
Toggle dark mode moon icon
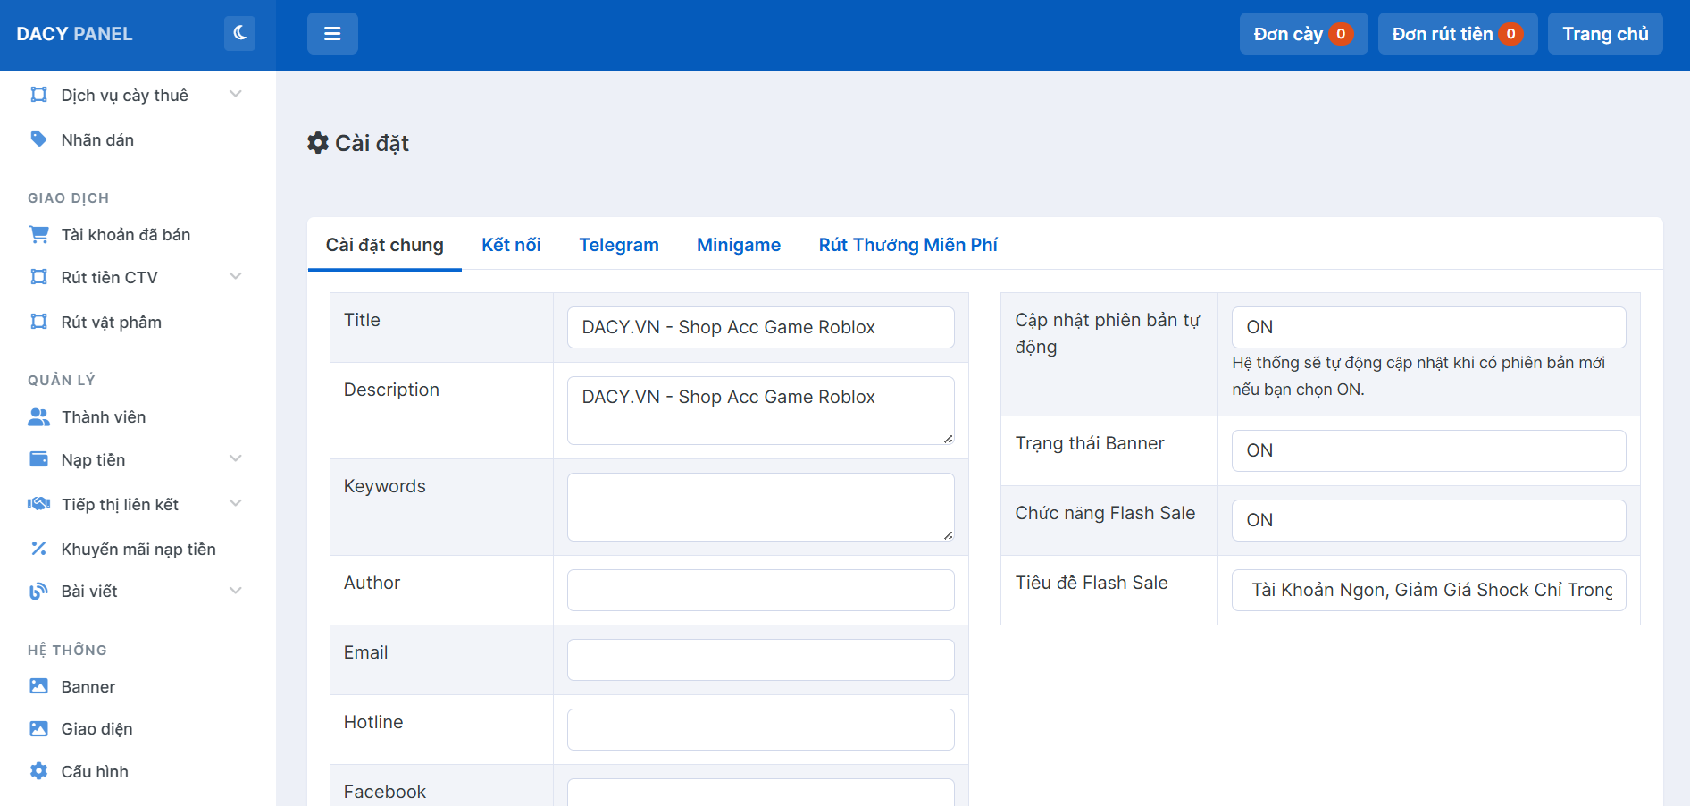(x=239, y=33)
